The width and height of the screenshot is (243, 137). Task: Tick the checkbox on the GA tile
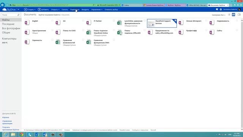83,21
